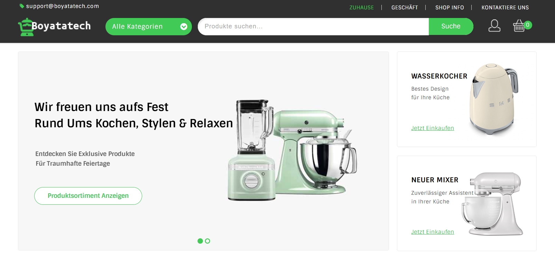Click the chevron arrow in Alle Kategorien
Viewport: 555px width, 266px height.
click(184, 27)
